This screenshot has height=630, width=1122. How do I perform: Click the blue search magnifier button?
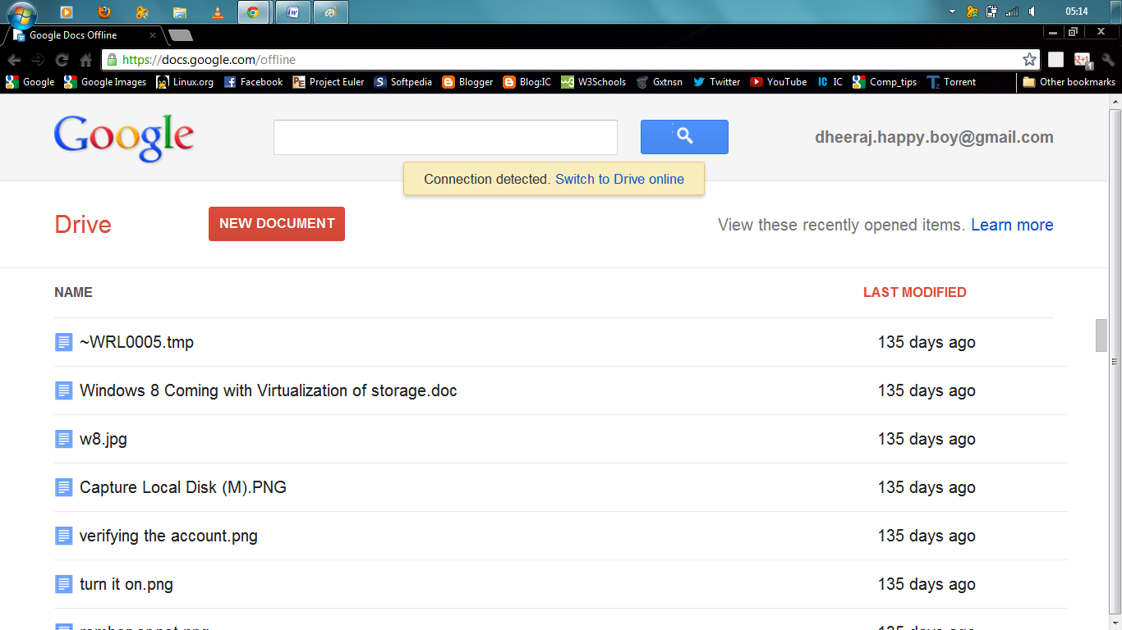click(x=684, y=137)
